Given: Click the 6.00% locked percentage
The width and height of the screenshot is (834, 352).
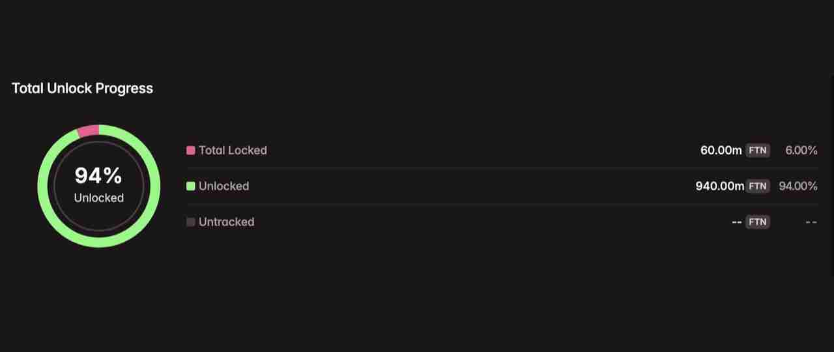Looking at the screenshot, I should coord(801,151).
